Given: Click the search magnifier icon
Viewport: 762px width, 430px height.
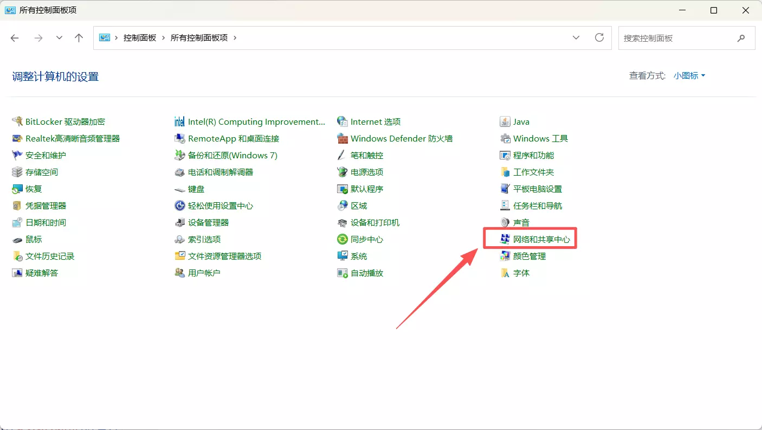Looking at the screenshot, I should click(x=741, y=38).
